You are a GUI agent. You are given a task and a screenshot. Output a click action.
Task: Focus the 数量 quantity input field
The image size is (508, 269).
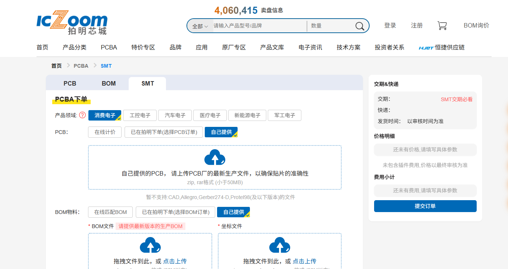[330, 26]
